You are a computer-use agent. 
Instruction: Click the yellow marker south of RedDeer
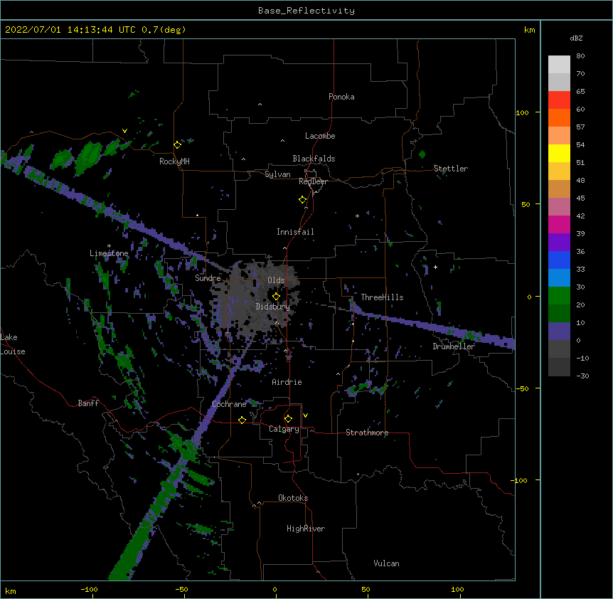(303, 200)
